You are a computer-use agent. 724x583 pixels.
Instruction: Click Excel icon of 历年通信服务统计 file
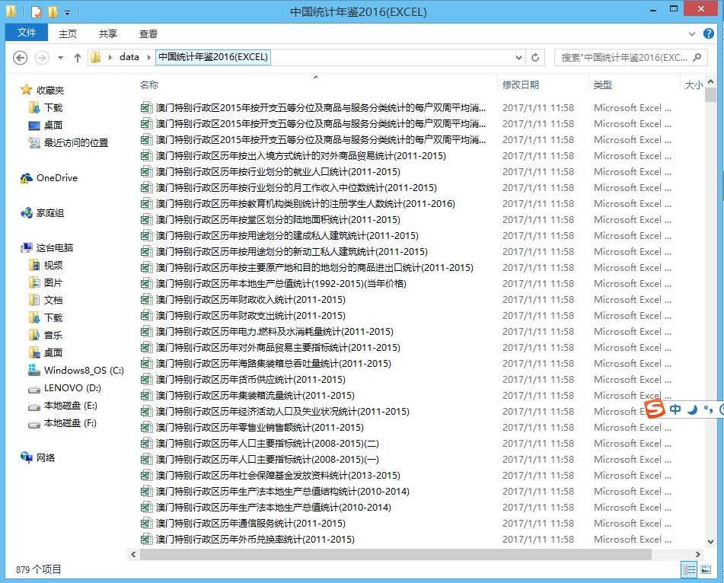click(x=146, y=523)
